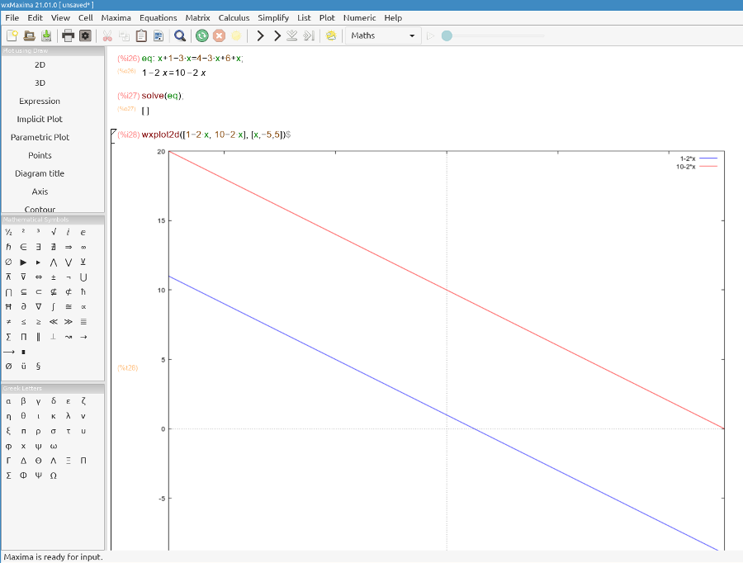Screen dimensions: 743x563
Task: Print the worksheet using the printer icon
Action: coord(68,35)
